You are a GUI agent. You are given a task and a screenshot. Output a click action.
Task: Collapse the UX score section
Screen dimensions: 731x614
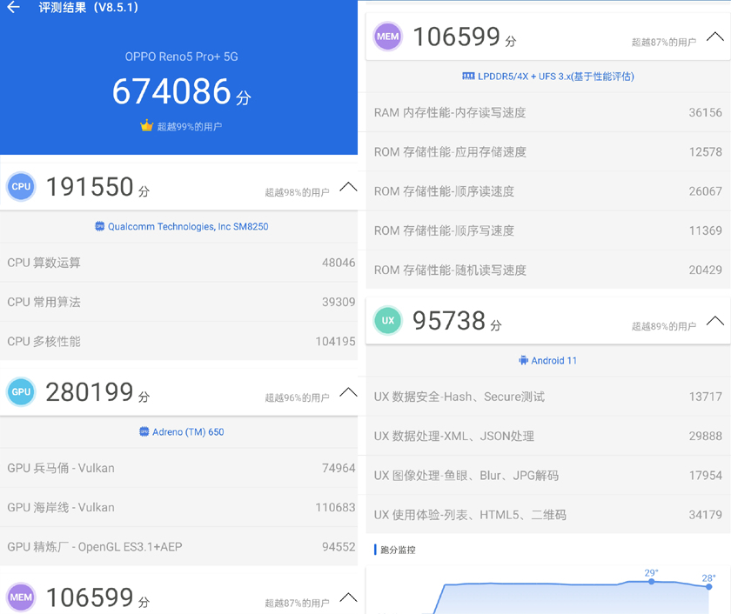(715, 320)
